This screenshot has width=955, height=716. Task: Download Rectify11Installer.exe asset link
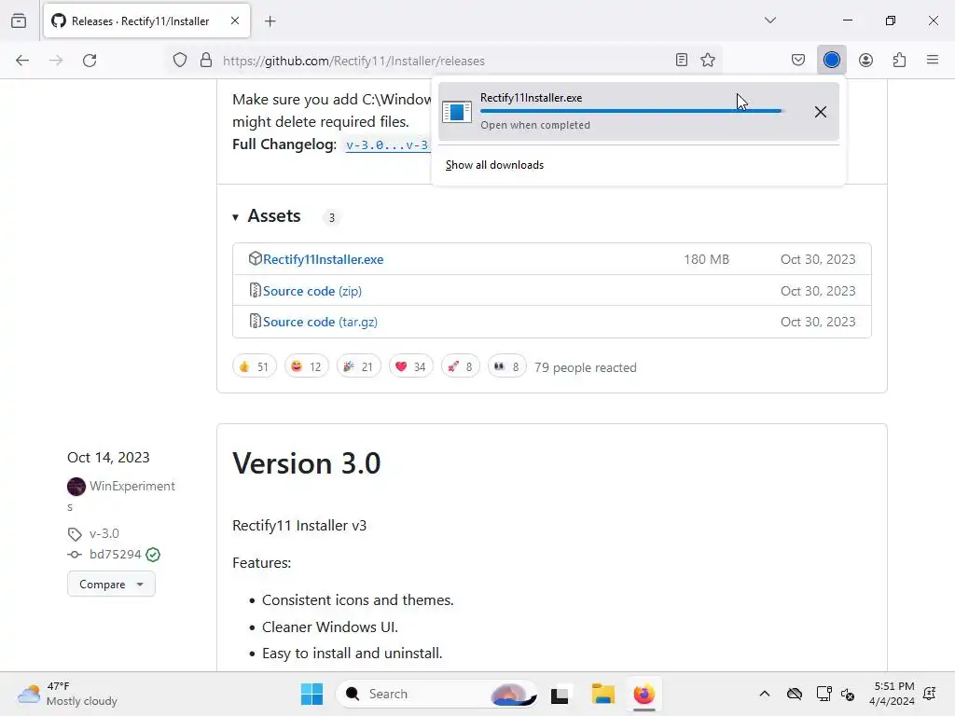pos(324,259)
